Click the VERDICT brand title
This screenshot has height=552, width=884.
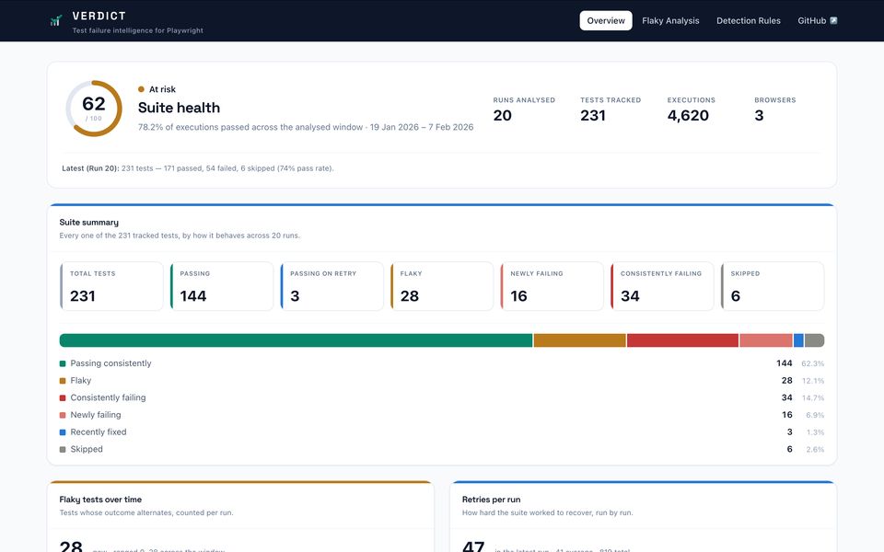99,16
